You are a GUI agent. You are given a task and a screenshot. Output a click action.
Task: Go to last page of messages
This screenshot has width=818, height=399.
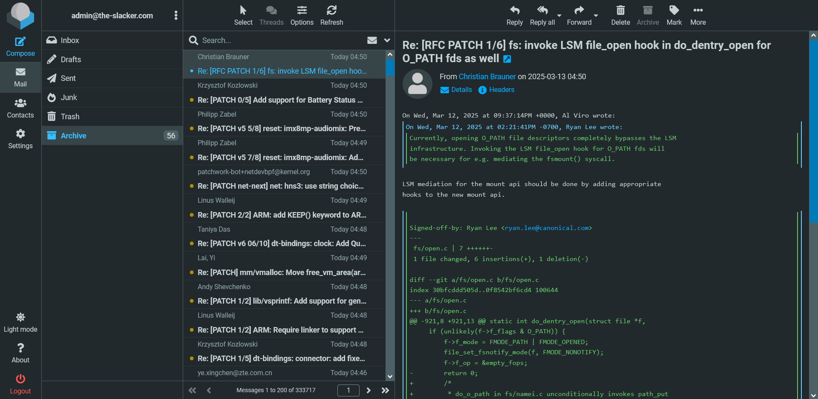(x=385, y=390)
